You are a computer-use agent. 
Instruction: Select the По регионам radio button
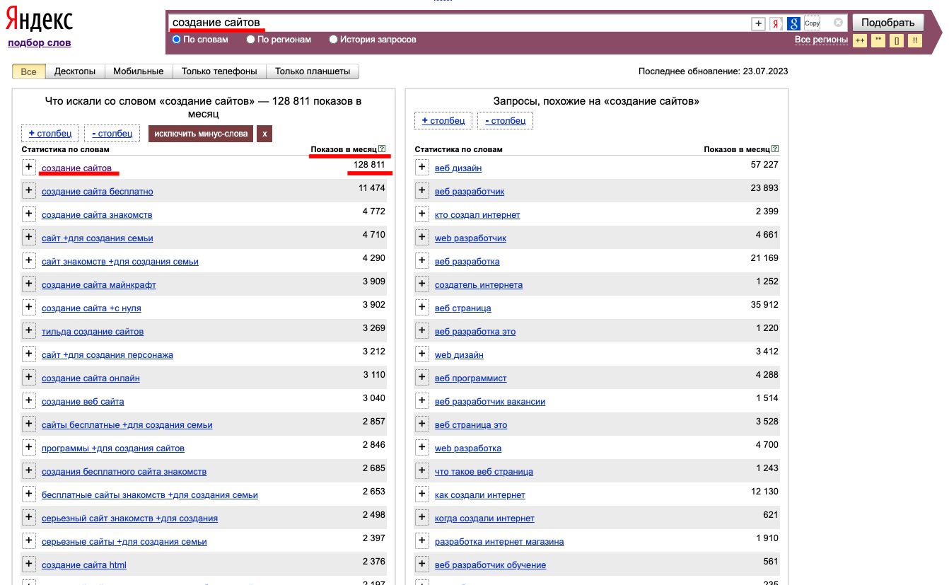251,40
